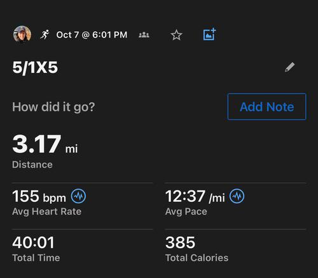Toggle the favorite star icon
The width and height of the screenshot is (318, 278).
(x=176, y=35)
